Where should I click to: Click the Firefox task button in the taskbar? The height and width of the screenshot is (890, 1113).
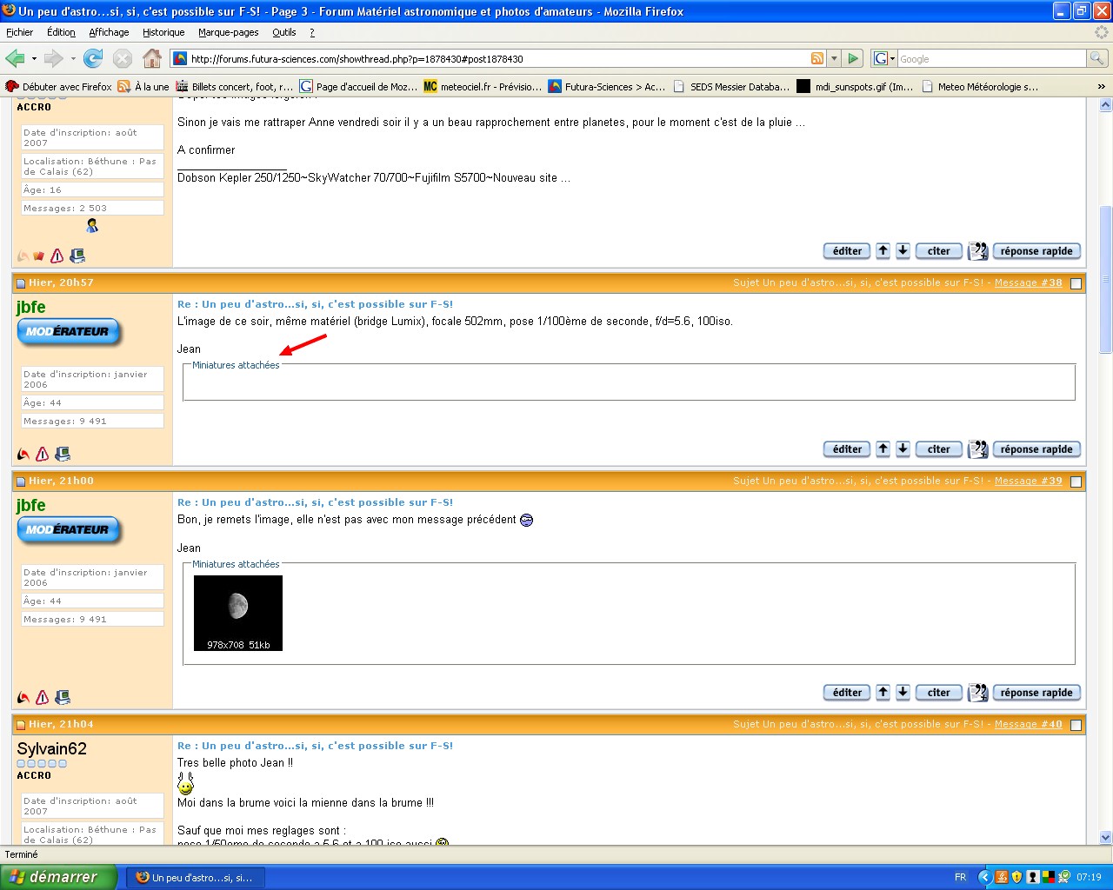point(196,878)
